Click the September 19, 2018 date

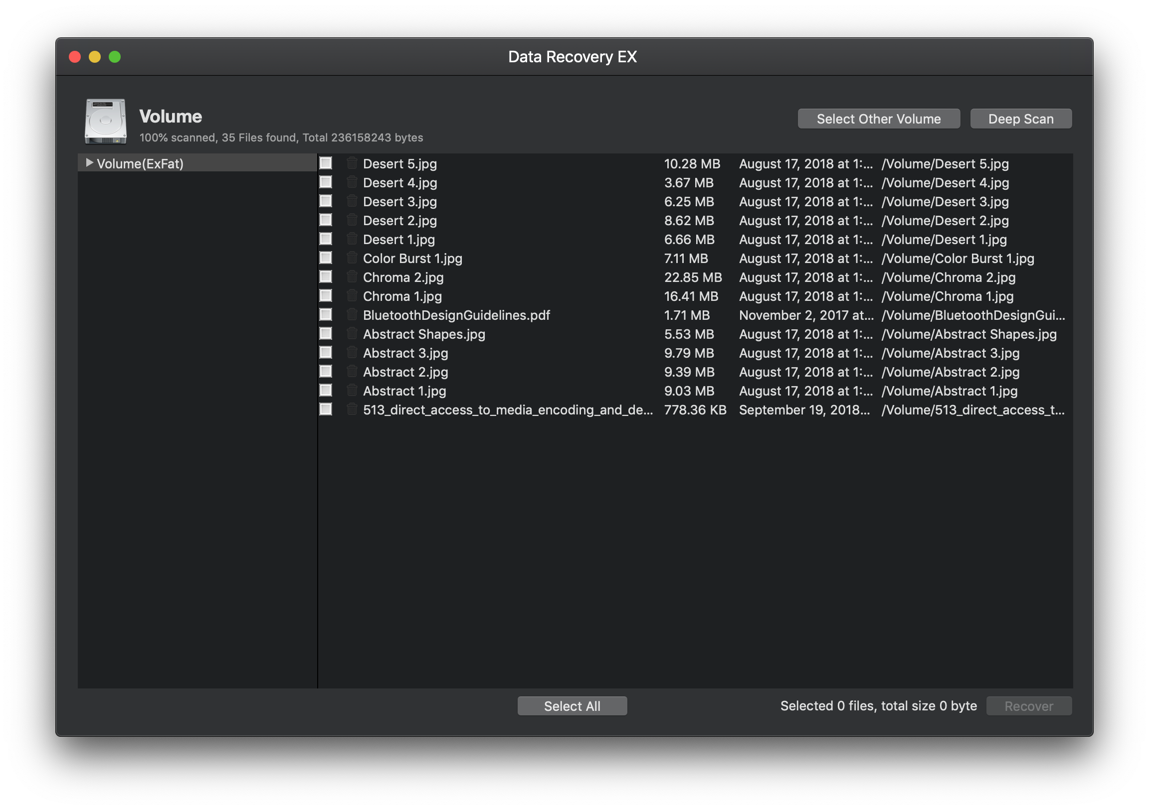coord(805,410)
